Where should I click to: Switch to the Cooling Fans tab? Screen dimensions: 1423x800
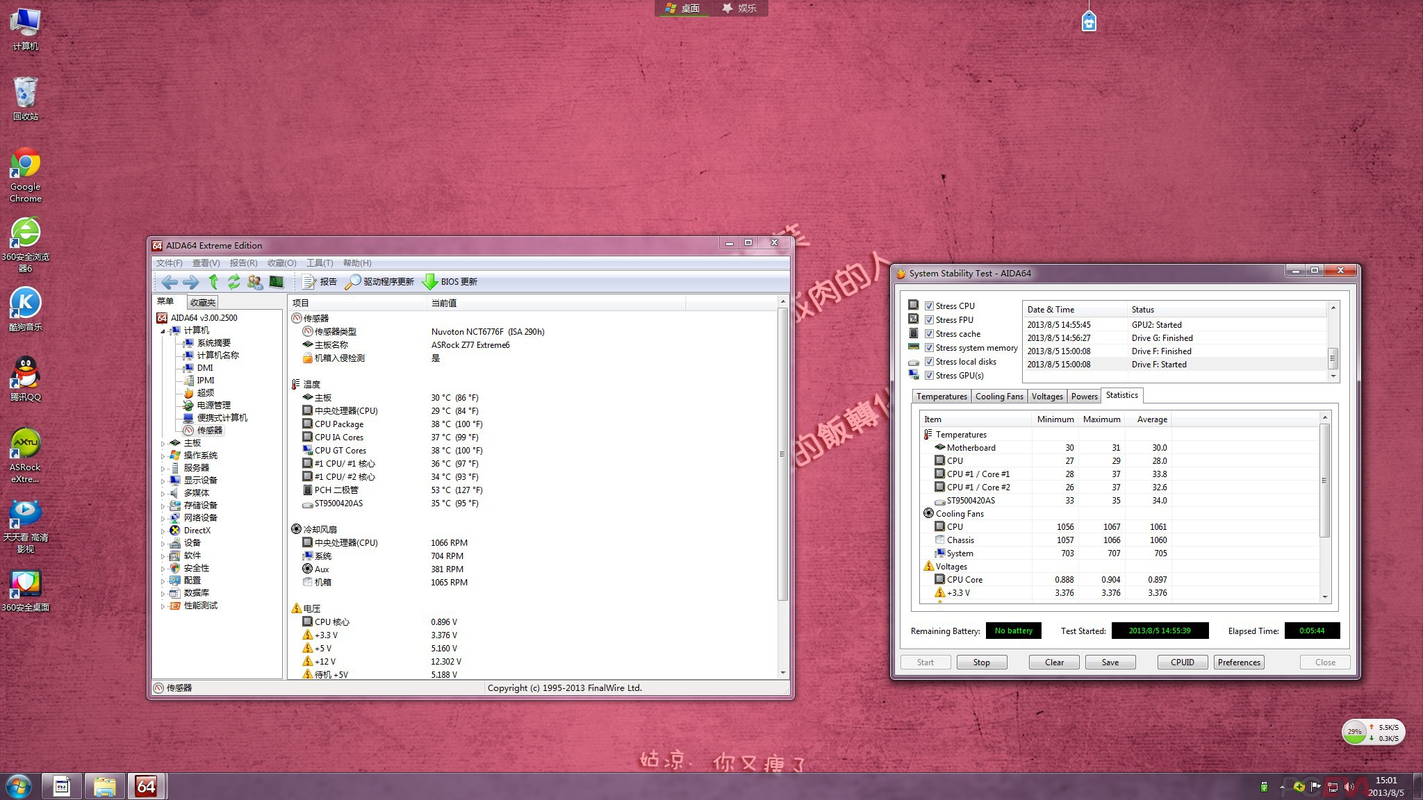click(x=999, y=397)
